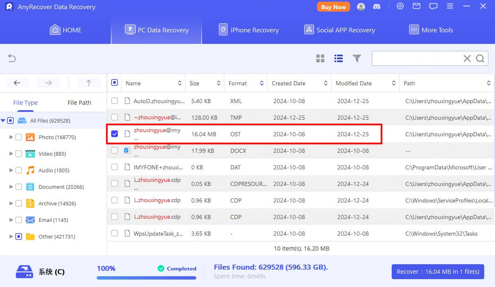Open the filter options funnel icon

pos(357,58)
